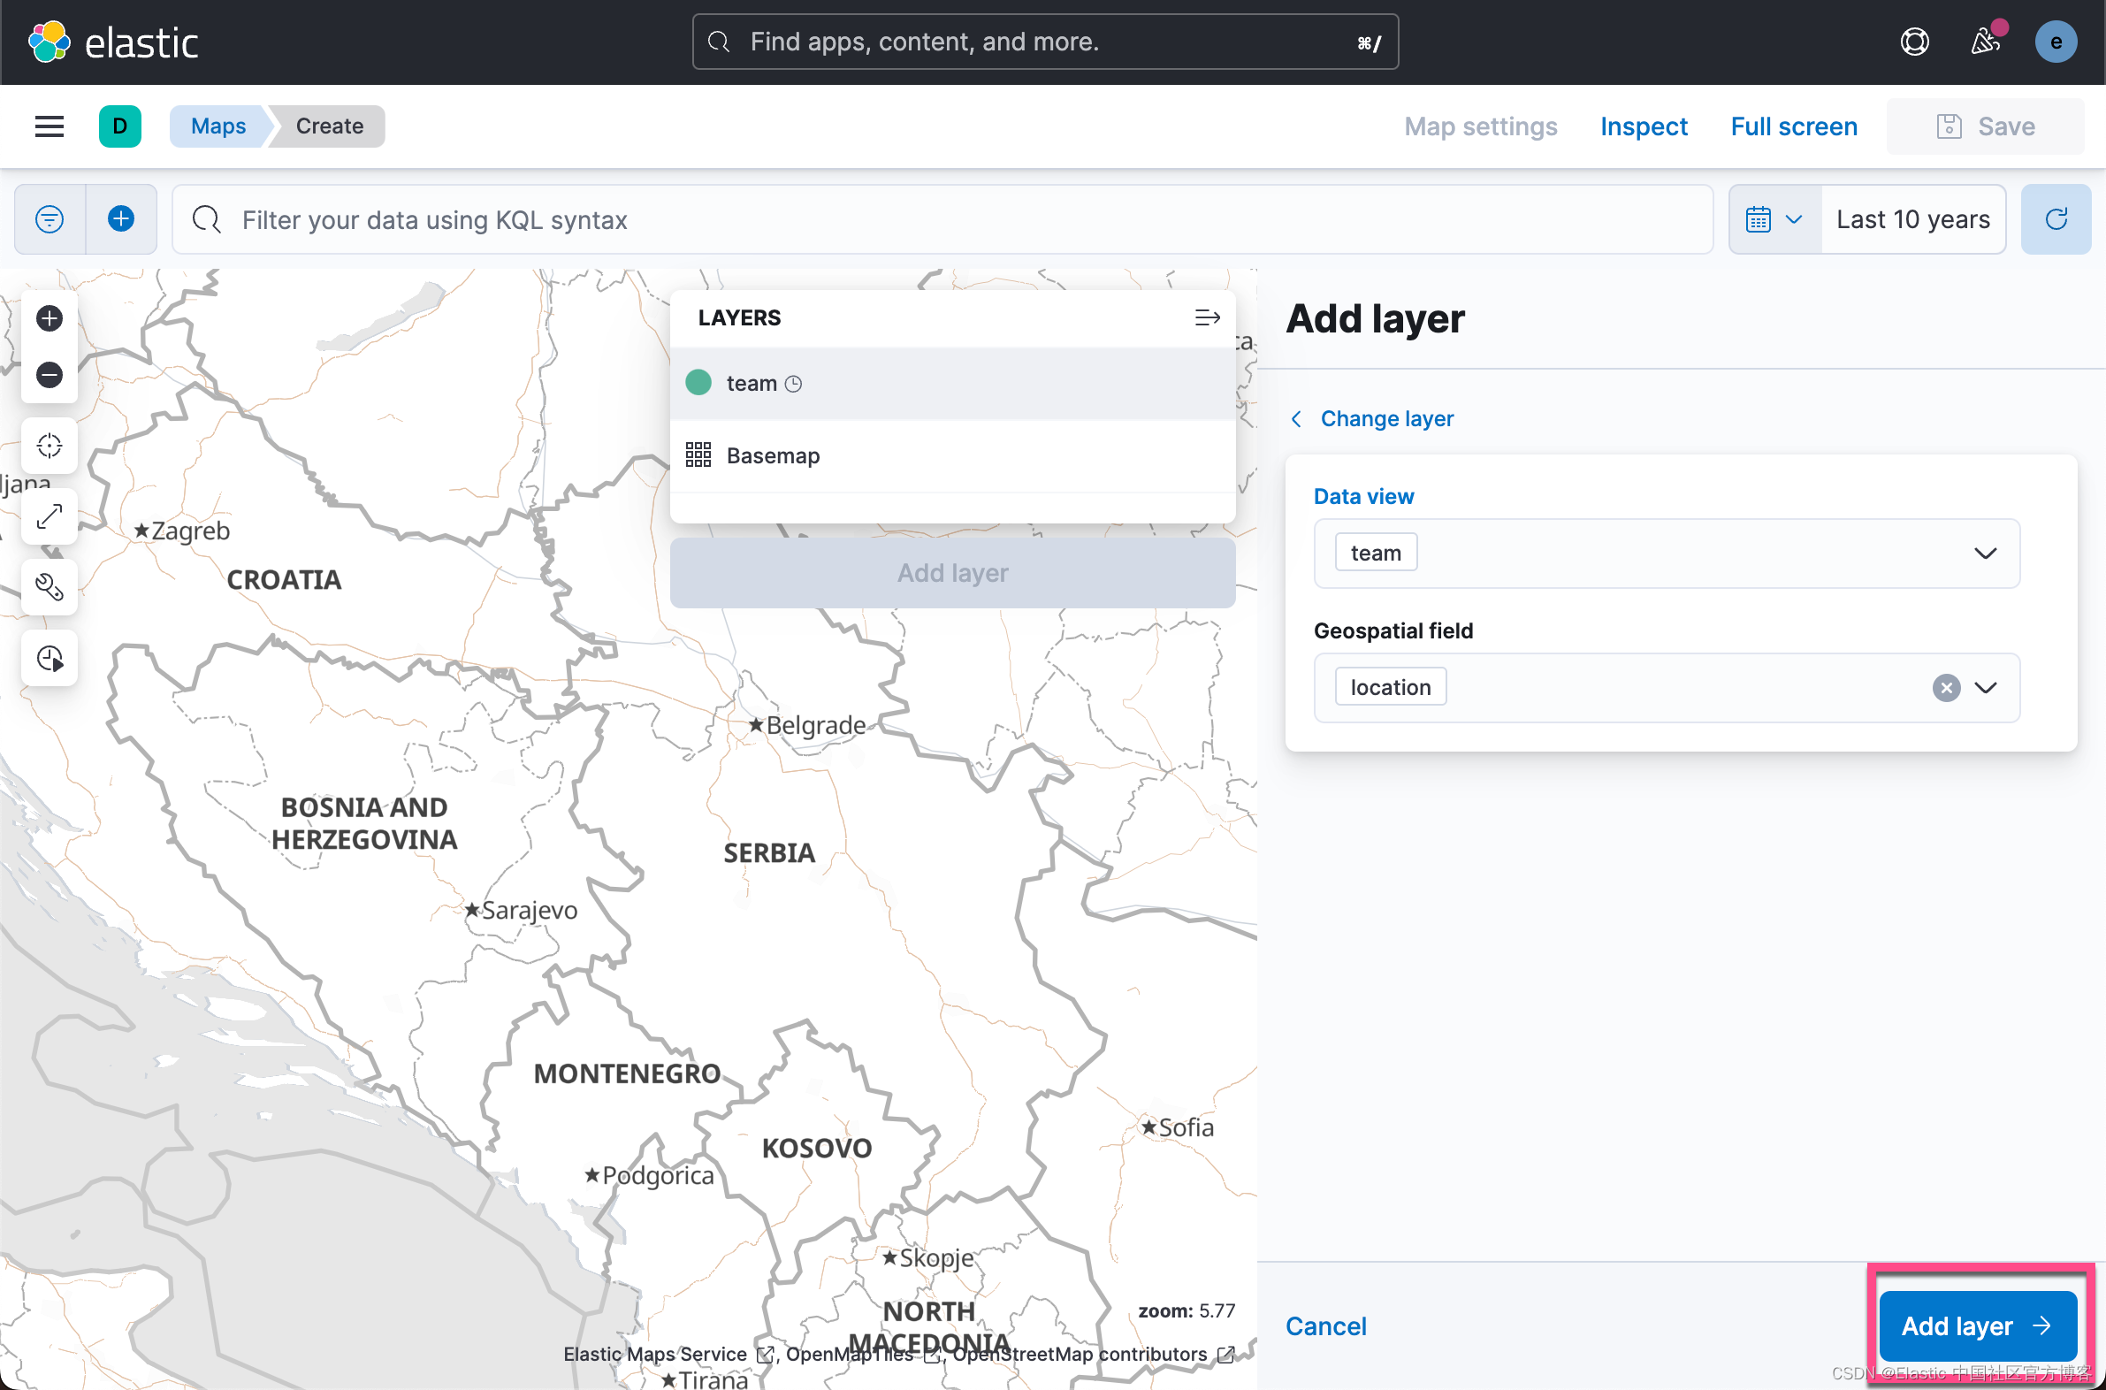Add a filter with the plus icon
This screenshot has width=2106, height=1390.
[121, 219]
